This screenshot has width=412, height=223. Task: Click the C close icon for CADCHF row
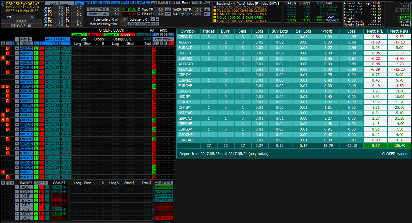pos(47,72)
